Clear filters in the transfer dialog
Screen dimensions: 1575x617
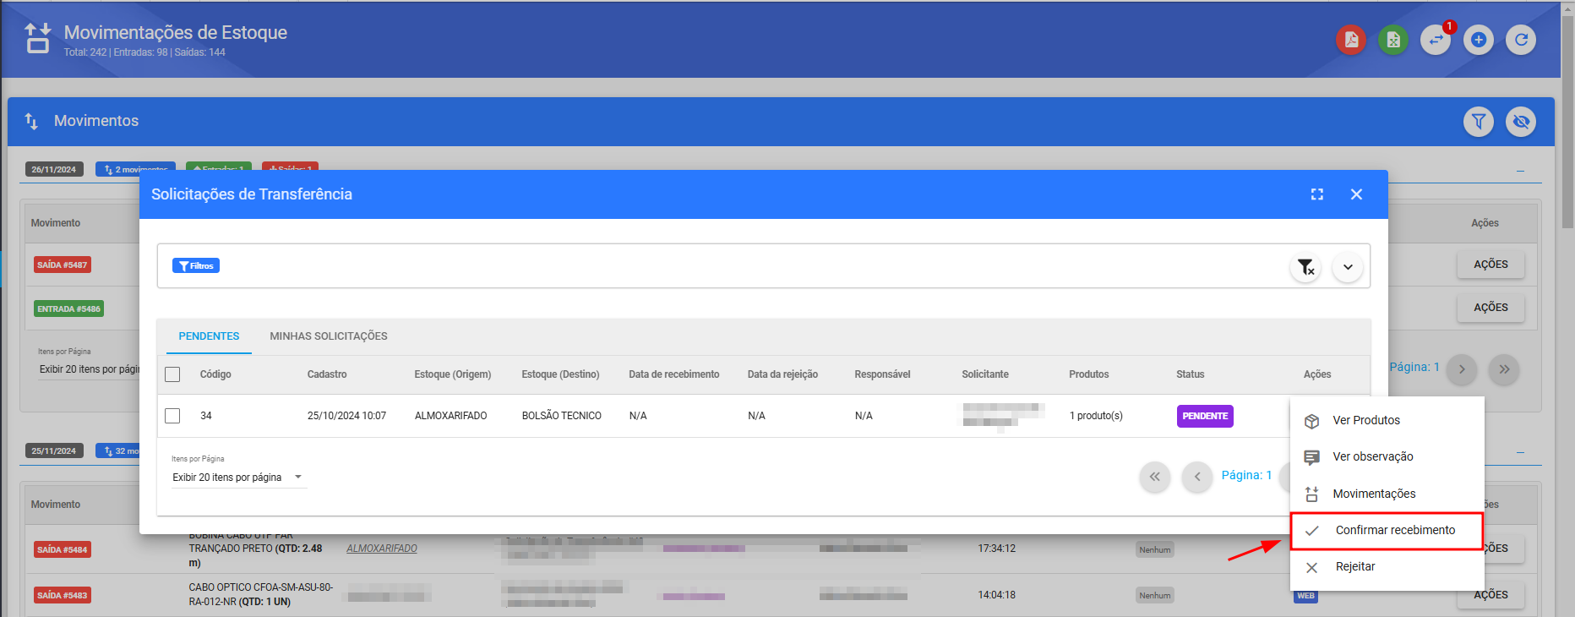pos(1305,267)
